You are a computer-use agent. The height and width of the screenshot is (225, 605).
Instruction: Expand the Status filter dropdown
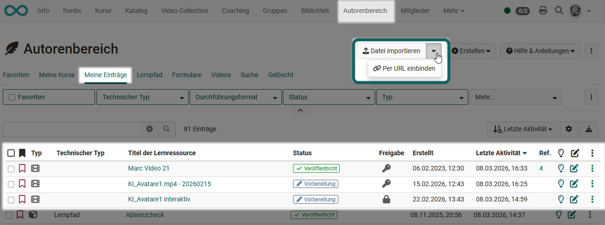(328, 97)
